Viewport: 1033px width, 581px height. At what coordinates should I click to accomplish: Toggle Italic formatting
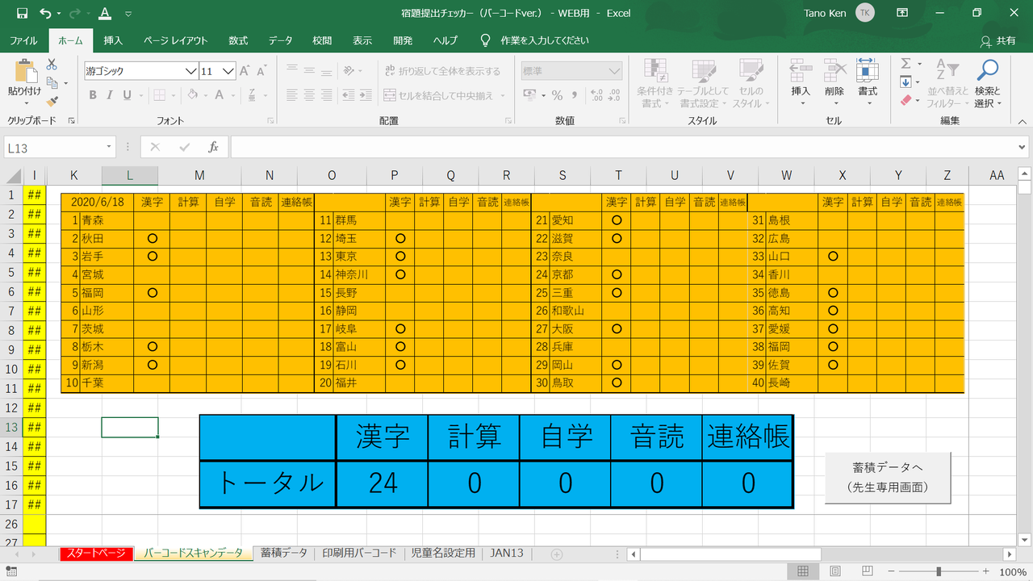(110, 95)
